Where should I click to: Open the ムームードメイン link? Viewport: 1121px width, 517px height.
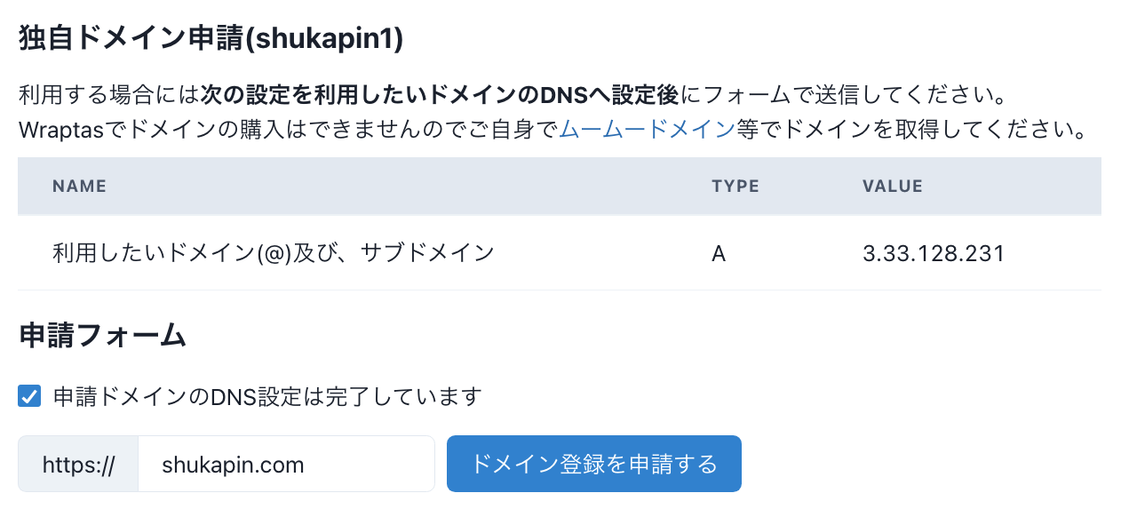point(647,130)
